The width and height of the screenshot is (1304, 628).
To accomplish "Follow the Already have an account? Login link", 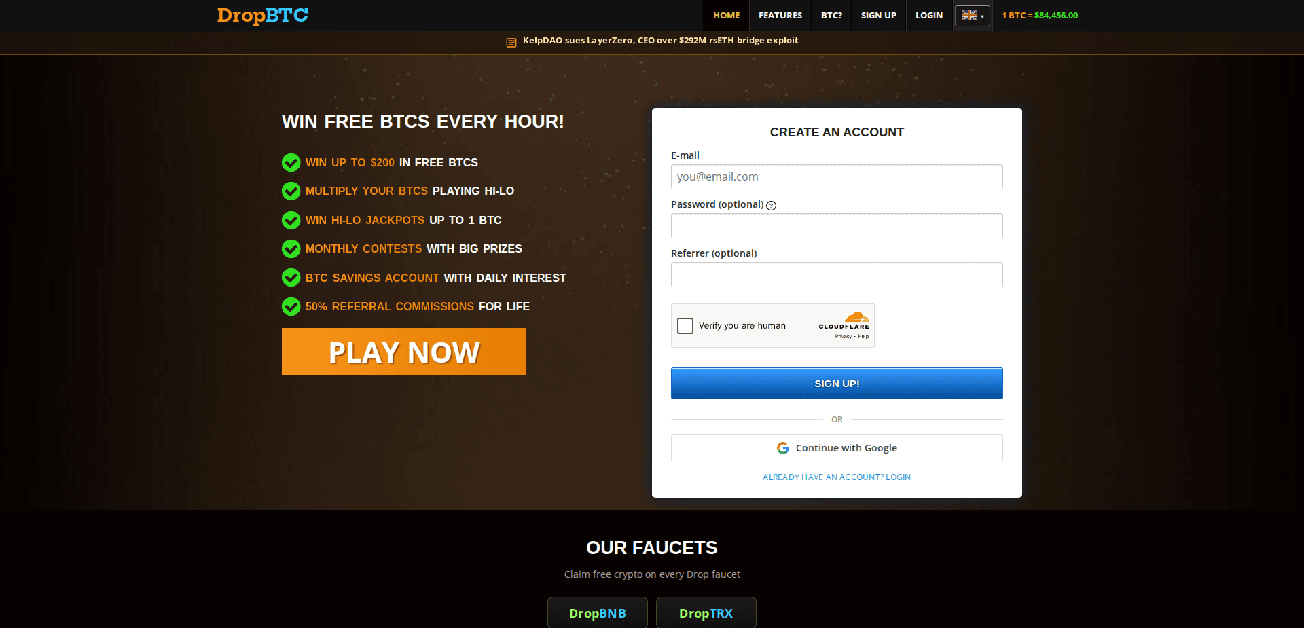I will tap(837, 477).
